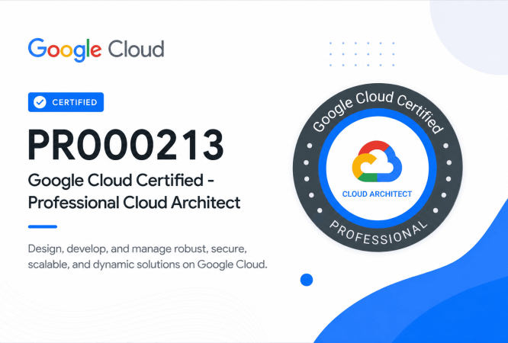
Task: Click the PROFESSIONAL text on badge ring
Action: (x=378, y=234)
